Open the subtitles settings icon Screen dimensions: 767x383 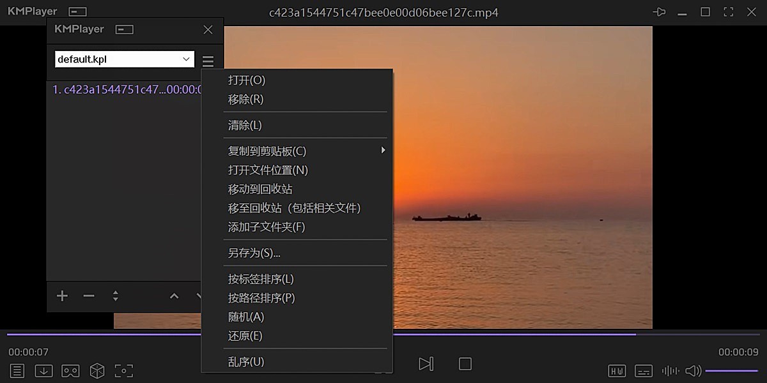coord(643,370)
